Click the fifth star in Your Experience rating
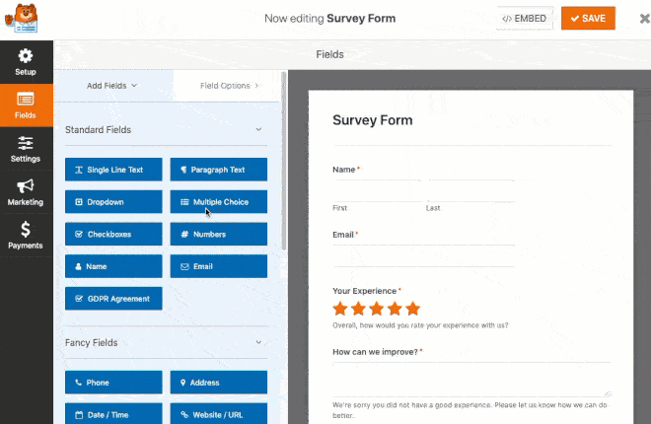Screen dimensions: 651x424 click(x=412, y=309)
